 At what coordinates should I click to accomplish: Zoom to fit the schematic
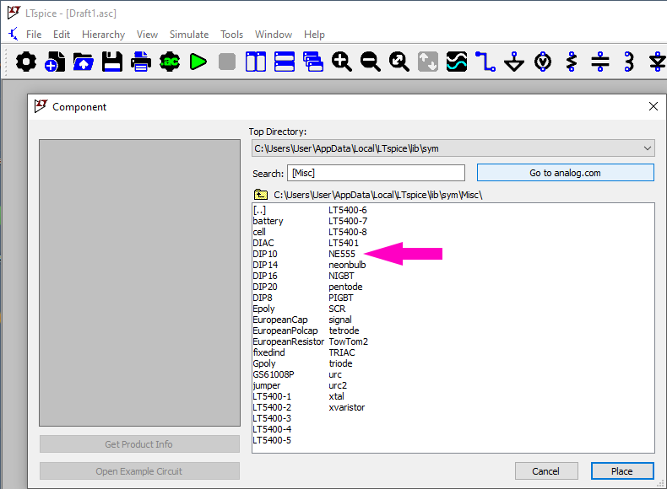click(x=399, y=62)
